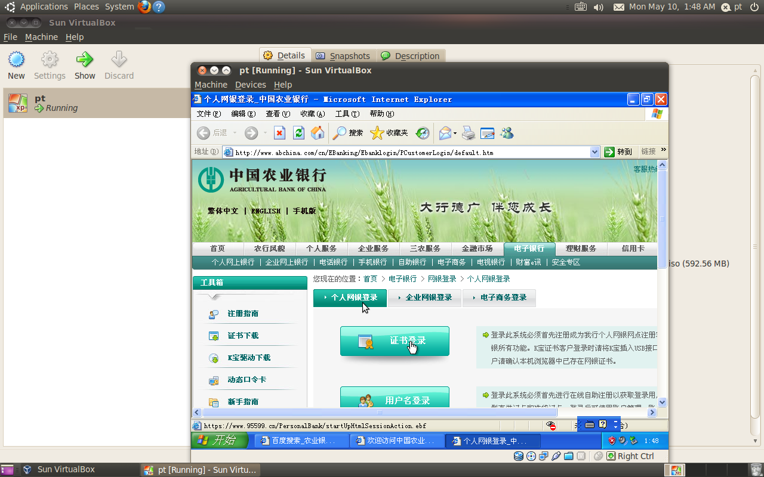
Task: Launch Firefox from the top panel
Action: pyautogui.click(x=144, y=7)
